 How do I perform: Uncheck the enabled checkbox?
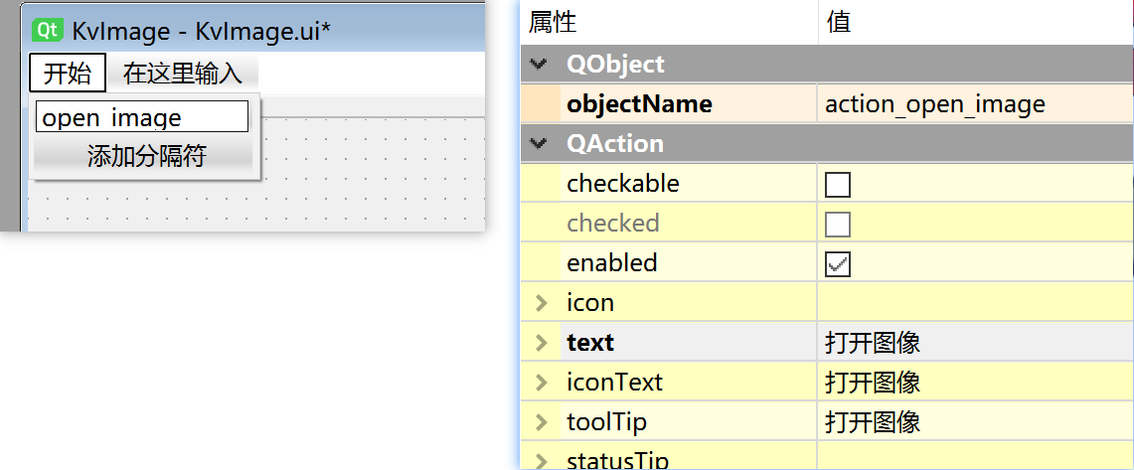pyautogui.click(x=838, y=264)
